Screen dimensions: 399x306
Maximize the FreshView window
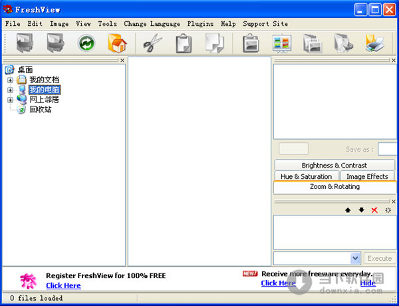point(375,10)
